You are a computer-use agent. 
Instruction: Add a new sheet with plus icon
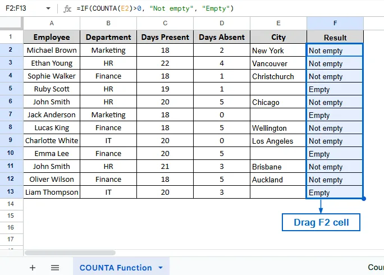[x=33, y=268]
